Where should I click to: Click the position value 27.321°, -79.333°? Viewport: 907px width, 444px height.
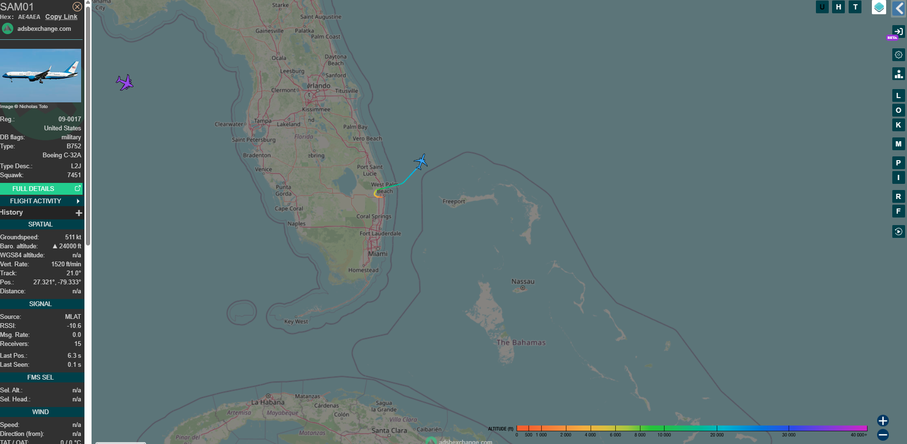tap(57, 282)
